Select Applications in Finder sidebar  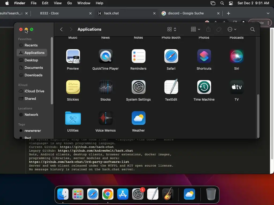point(32,53)
